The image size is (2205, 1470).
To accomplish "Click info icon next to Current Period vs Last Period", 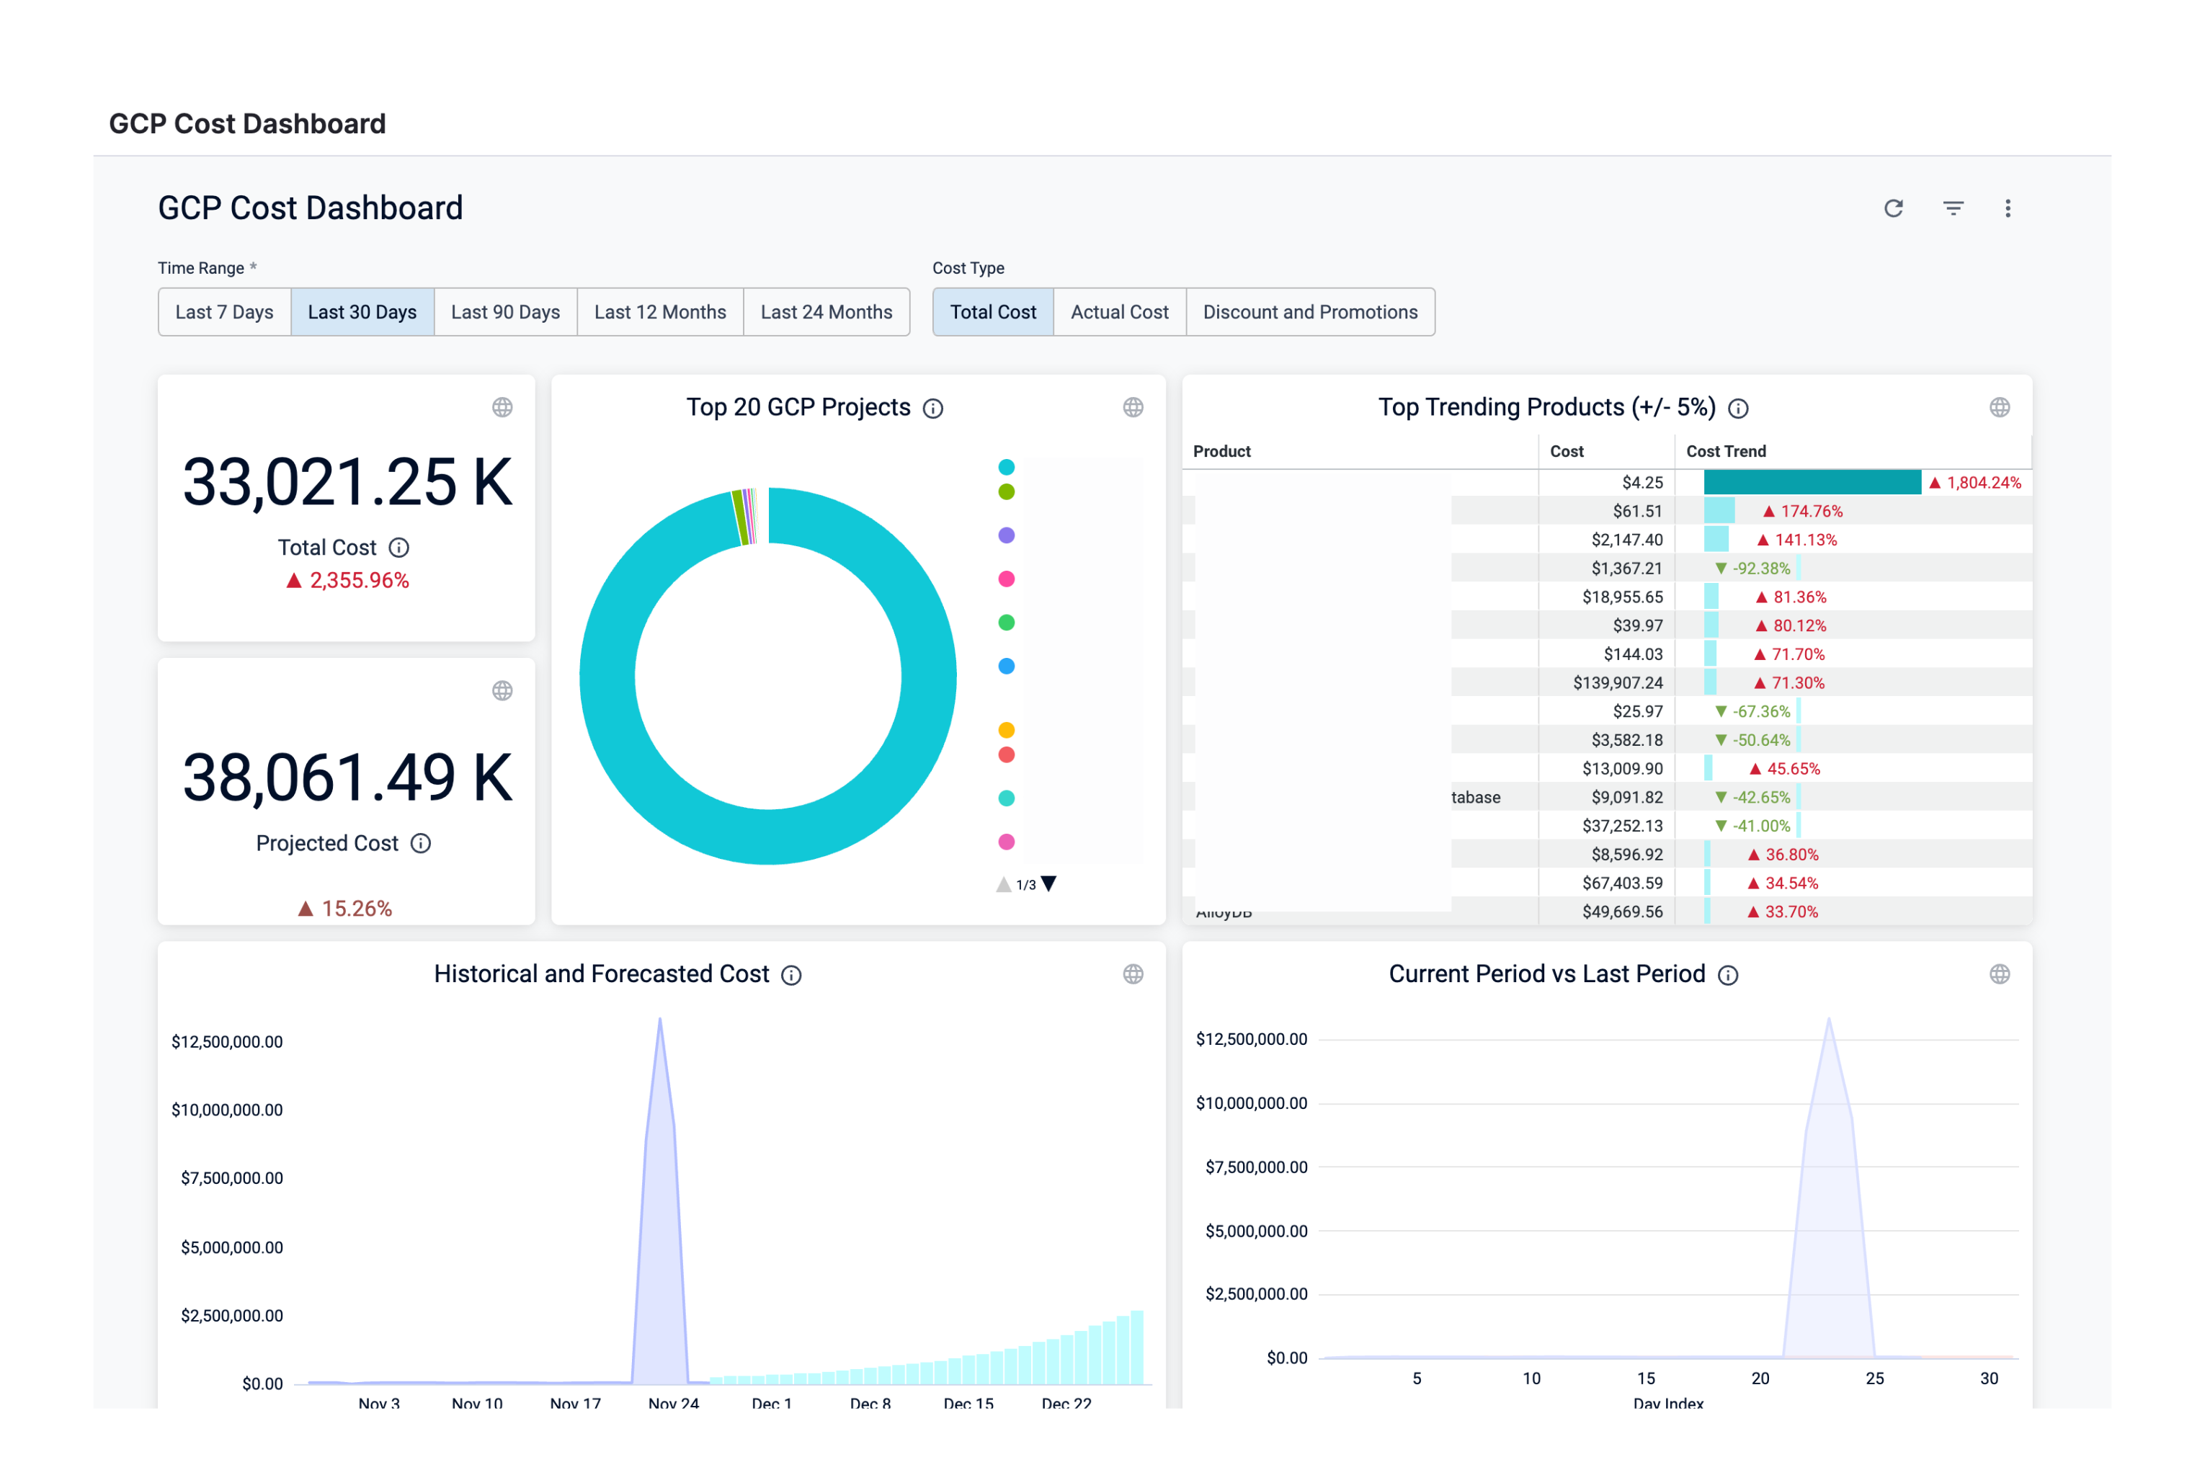I will (x=1728, y=975).
